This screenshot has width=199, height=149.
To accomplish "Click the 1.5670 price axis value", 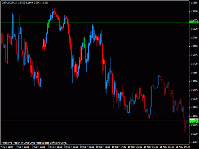I will point(194,81).
